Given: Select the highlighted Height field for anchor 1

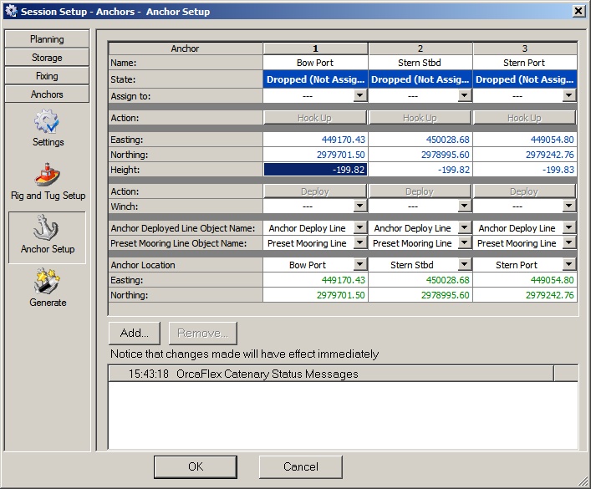Looking at the screenshot, I should pos(315,170).
